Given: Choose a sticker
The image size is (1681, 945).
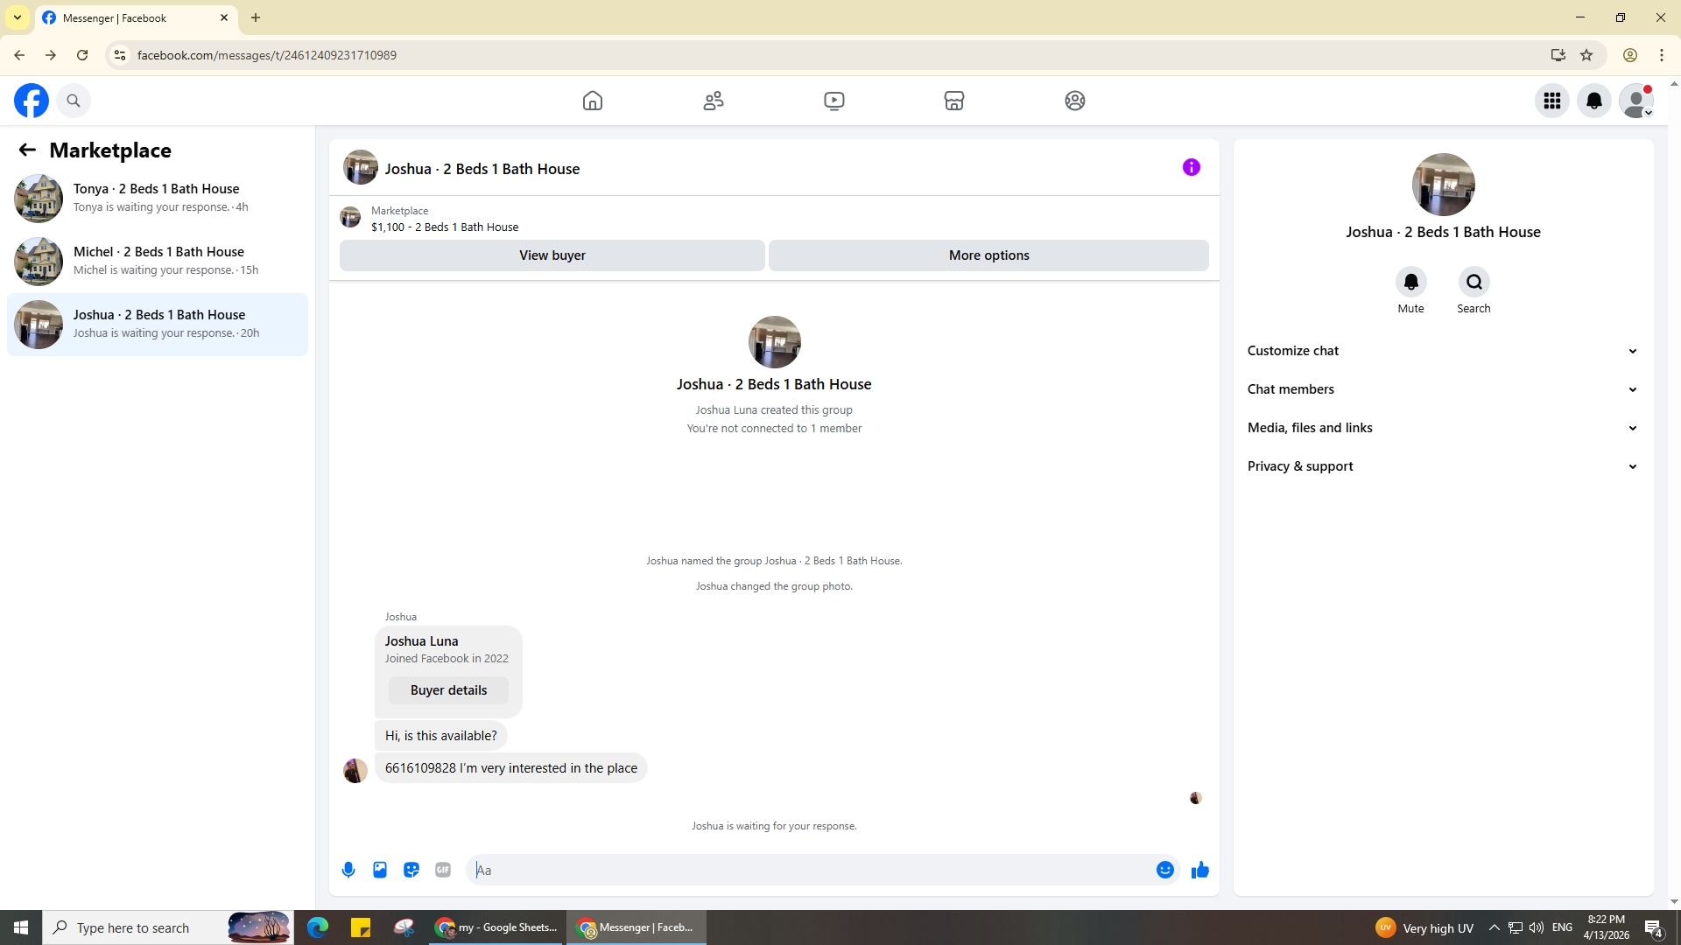Looking at the screenshot, I should 411,870.
